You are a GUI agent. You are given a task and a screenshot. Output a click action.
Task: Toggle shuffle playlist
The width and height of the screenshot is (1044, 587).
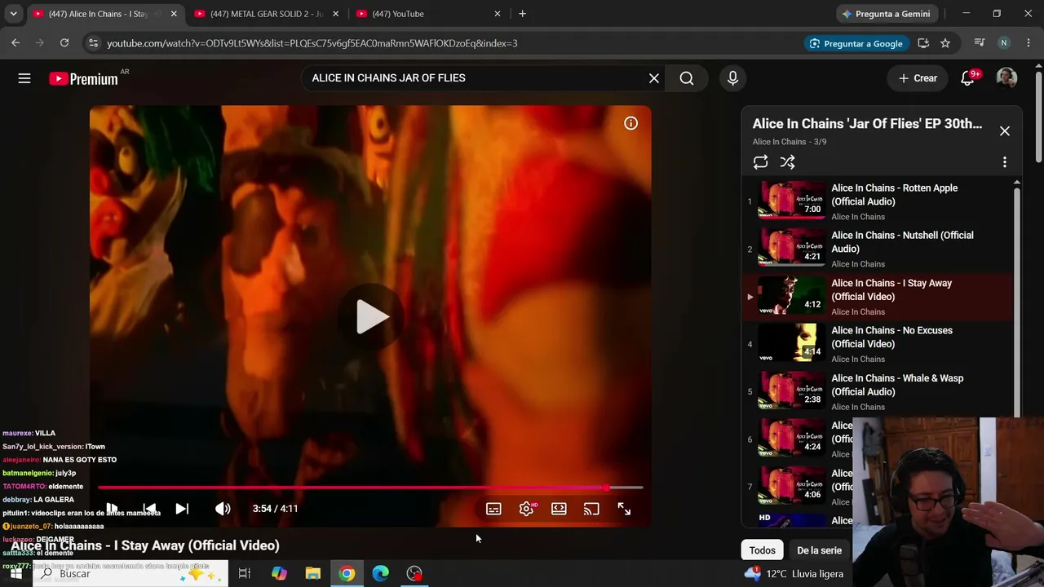(x=787, y=162)
